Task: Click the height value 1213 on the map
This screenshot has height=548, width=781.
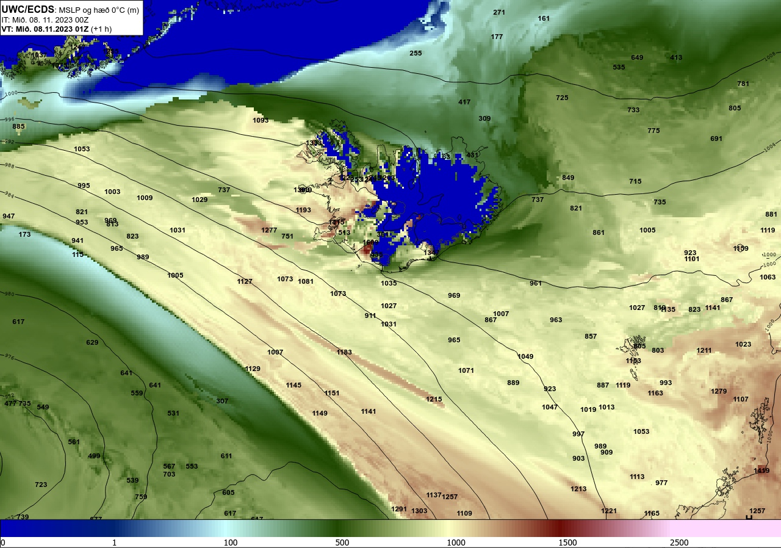Action: click(x=578, y=489)
